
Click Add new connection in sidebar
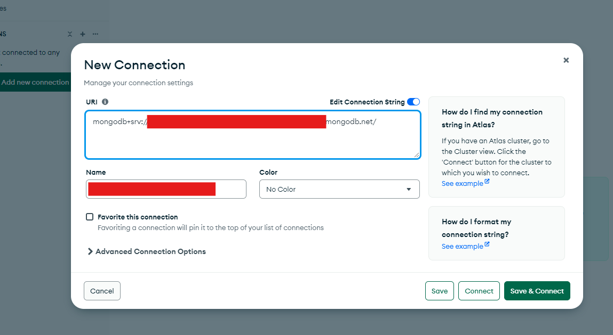[x=35, y=82]
